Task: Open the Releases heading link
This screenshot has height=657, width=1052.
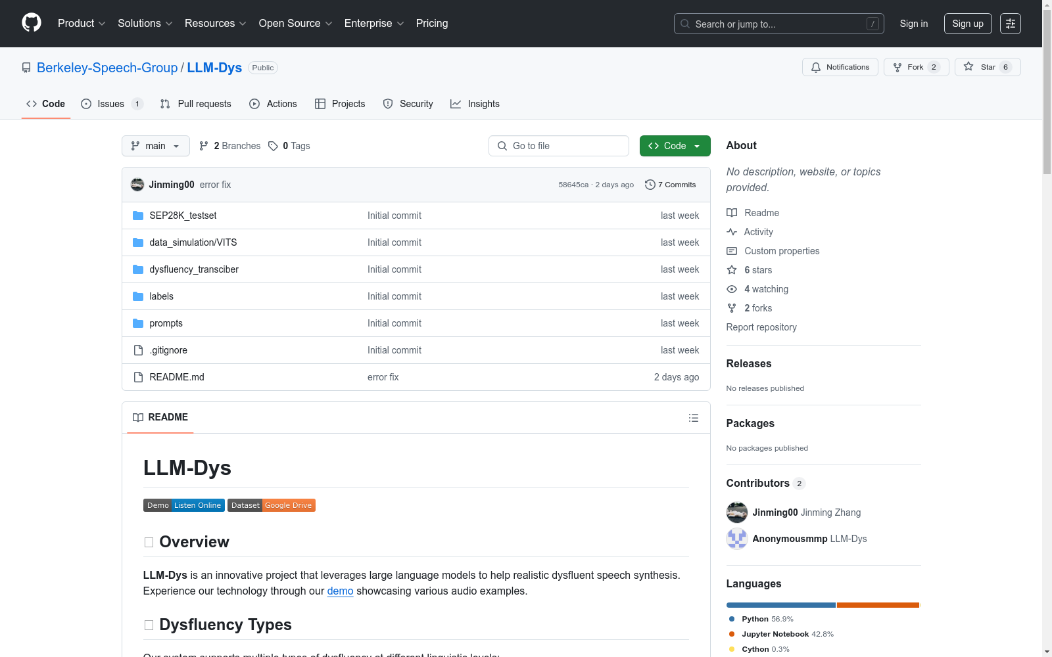Action: 749,363
